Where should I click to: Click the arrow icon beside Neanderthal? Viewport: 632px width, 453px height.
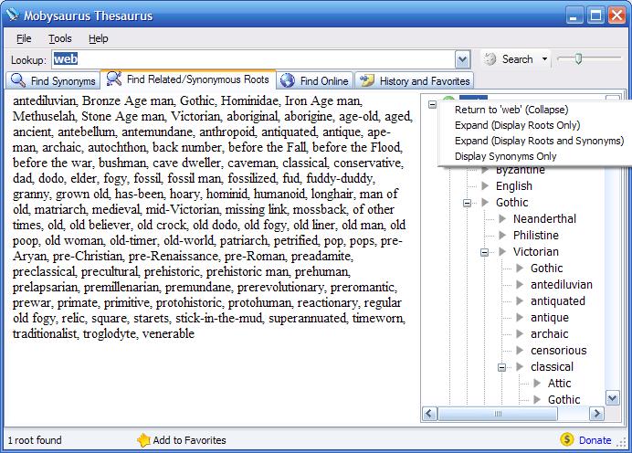502,219
